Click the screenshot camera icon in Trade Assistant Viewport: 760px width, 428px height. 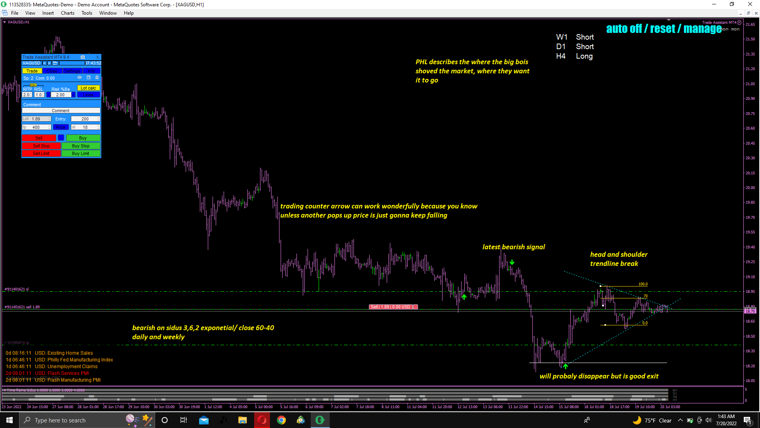coord(83,57)
